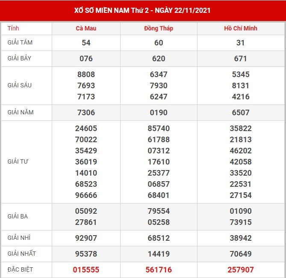Click value 671 in Giải Bảy
286x278 pixels.
pyautogui.click(x=240, y=59)
